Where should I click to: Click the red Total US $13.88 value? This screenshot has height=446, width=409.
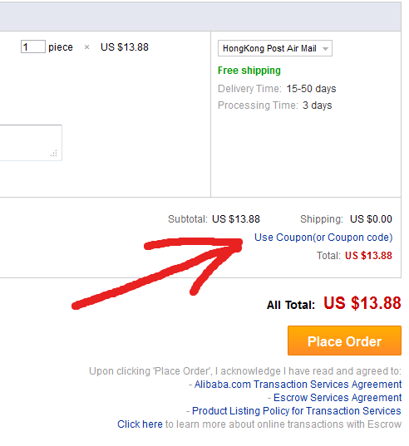coord(368,256)
